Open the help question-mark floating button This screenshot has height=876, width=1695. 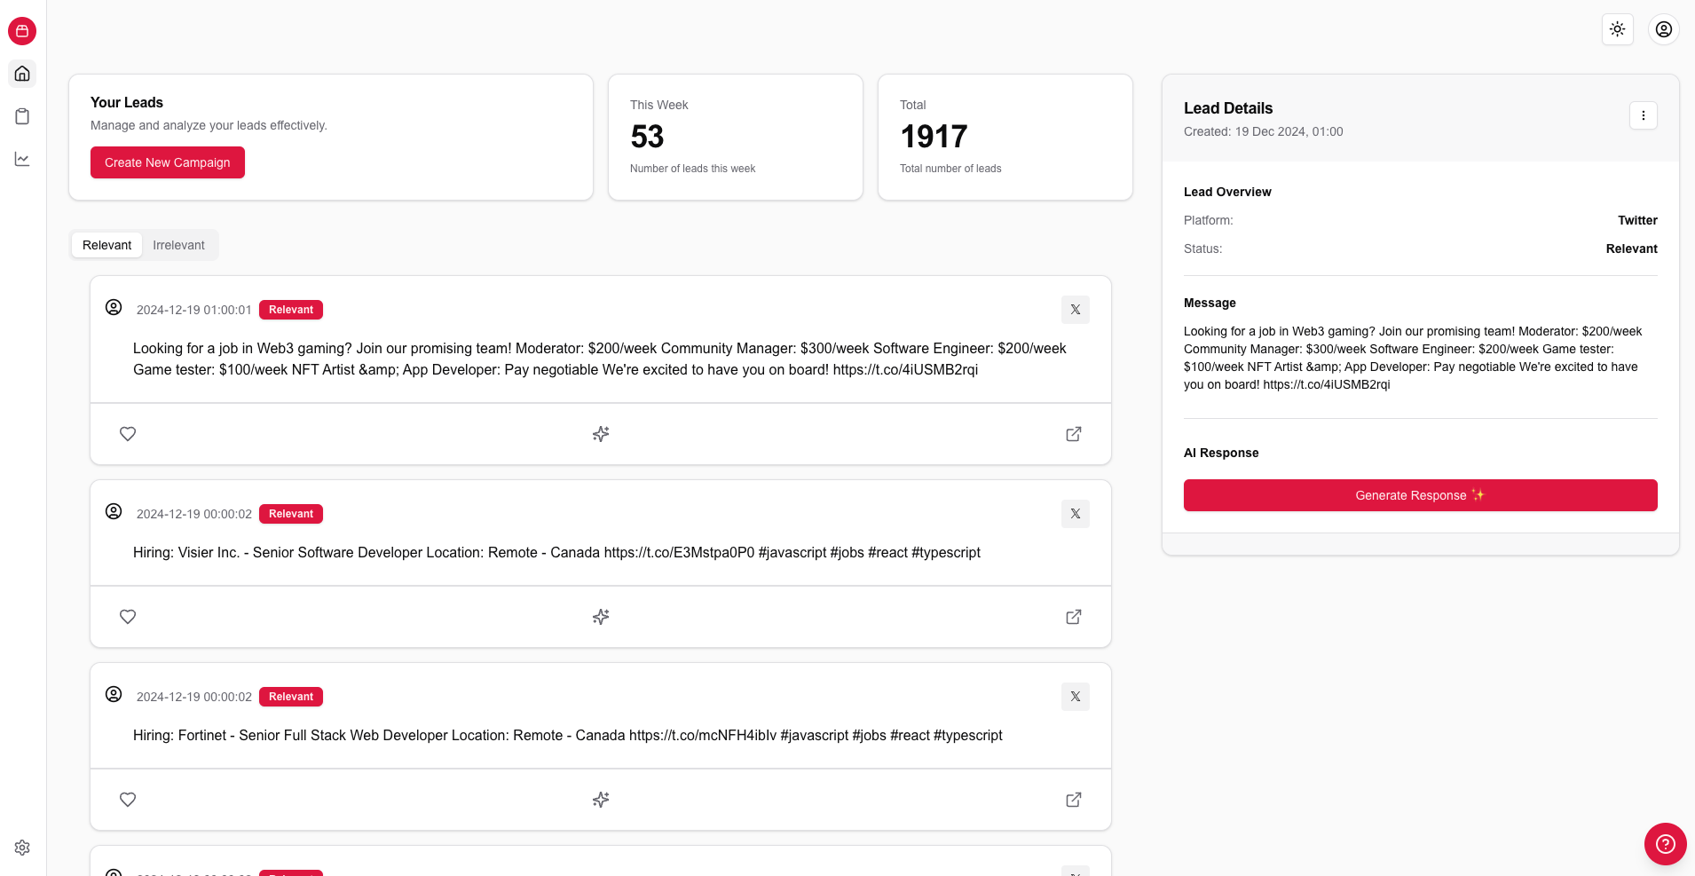click(x=1665, y=844)
